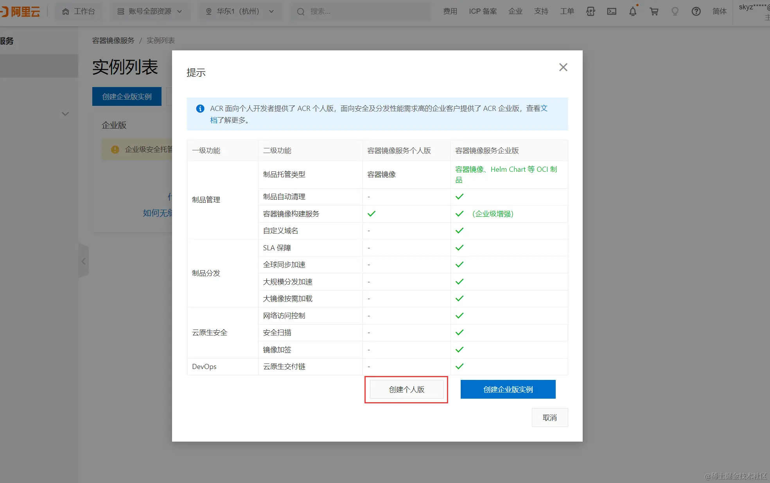The height and width of the screenshot is (483, 770).
Task: Click the dialog's 创建企业版实例 button
Action: tap(508, 389)
